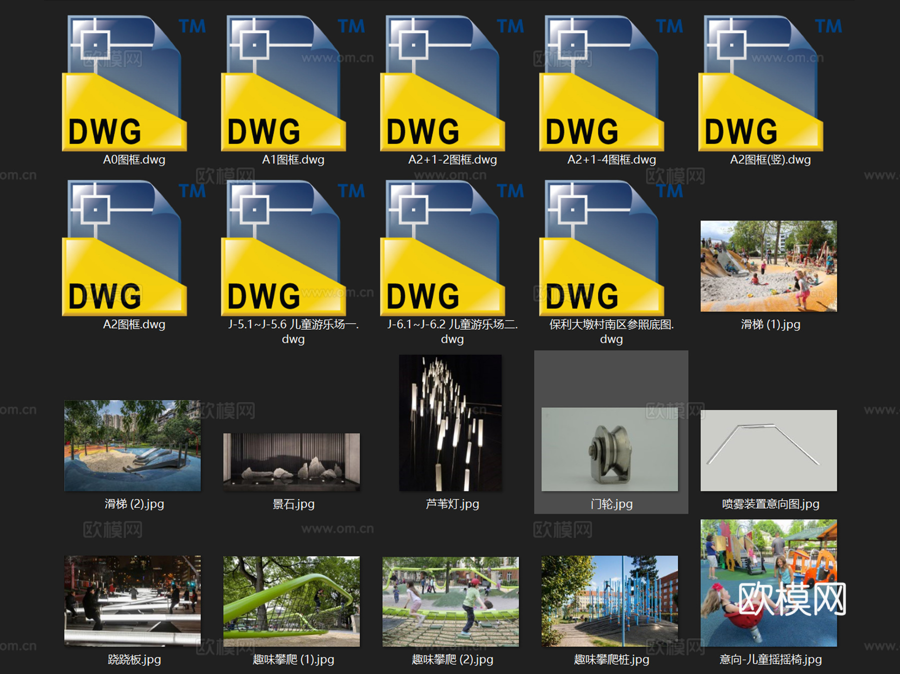
Task: Select the 趣味攀爬 (1).jpg thumbnail
Action: [x=291, y=601]
